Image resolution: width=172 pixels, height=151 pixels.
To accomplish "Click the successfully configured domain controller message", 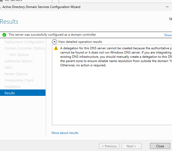I will 52,35.
